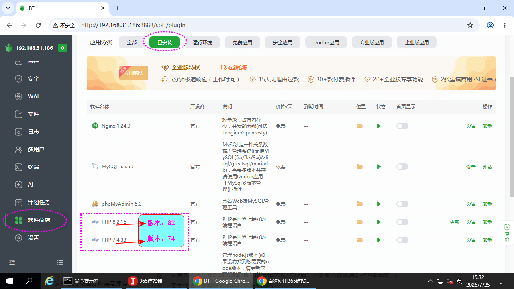514x289 pixels.
Task: Open the phpMyAdmin 5.0 folder location icon
Action: click(x=359, y=204)
